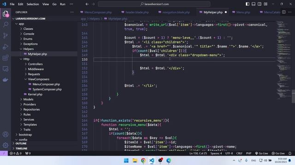Open the Extensions view
The image size is (295, 165).
point(6,58)
